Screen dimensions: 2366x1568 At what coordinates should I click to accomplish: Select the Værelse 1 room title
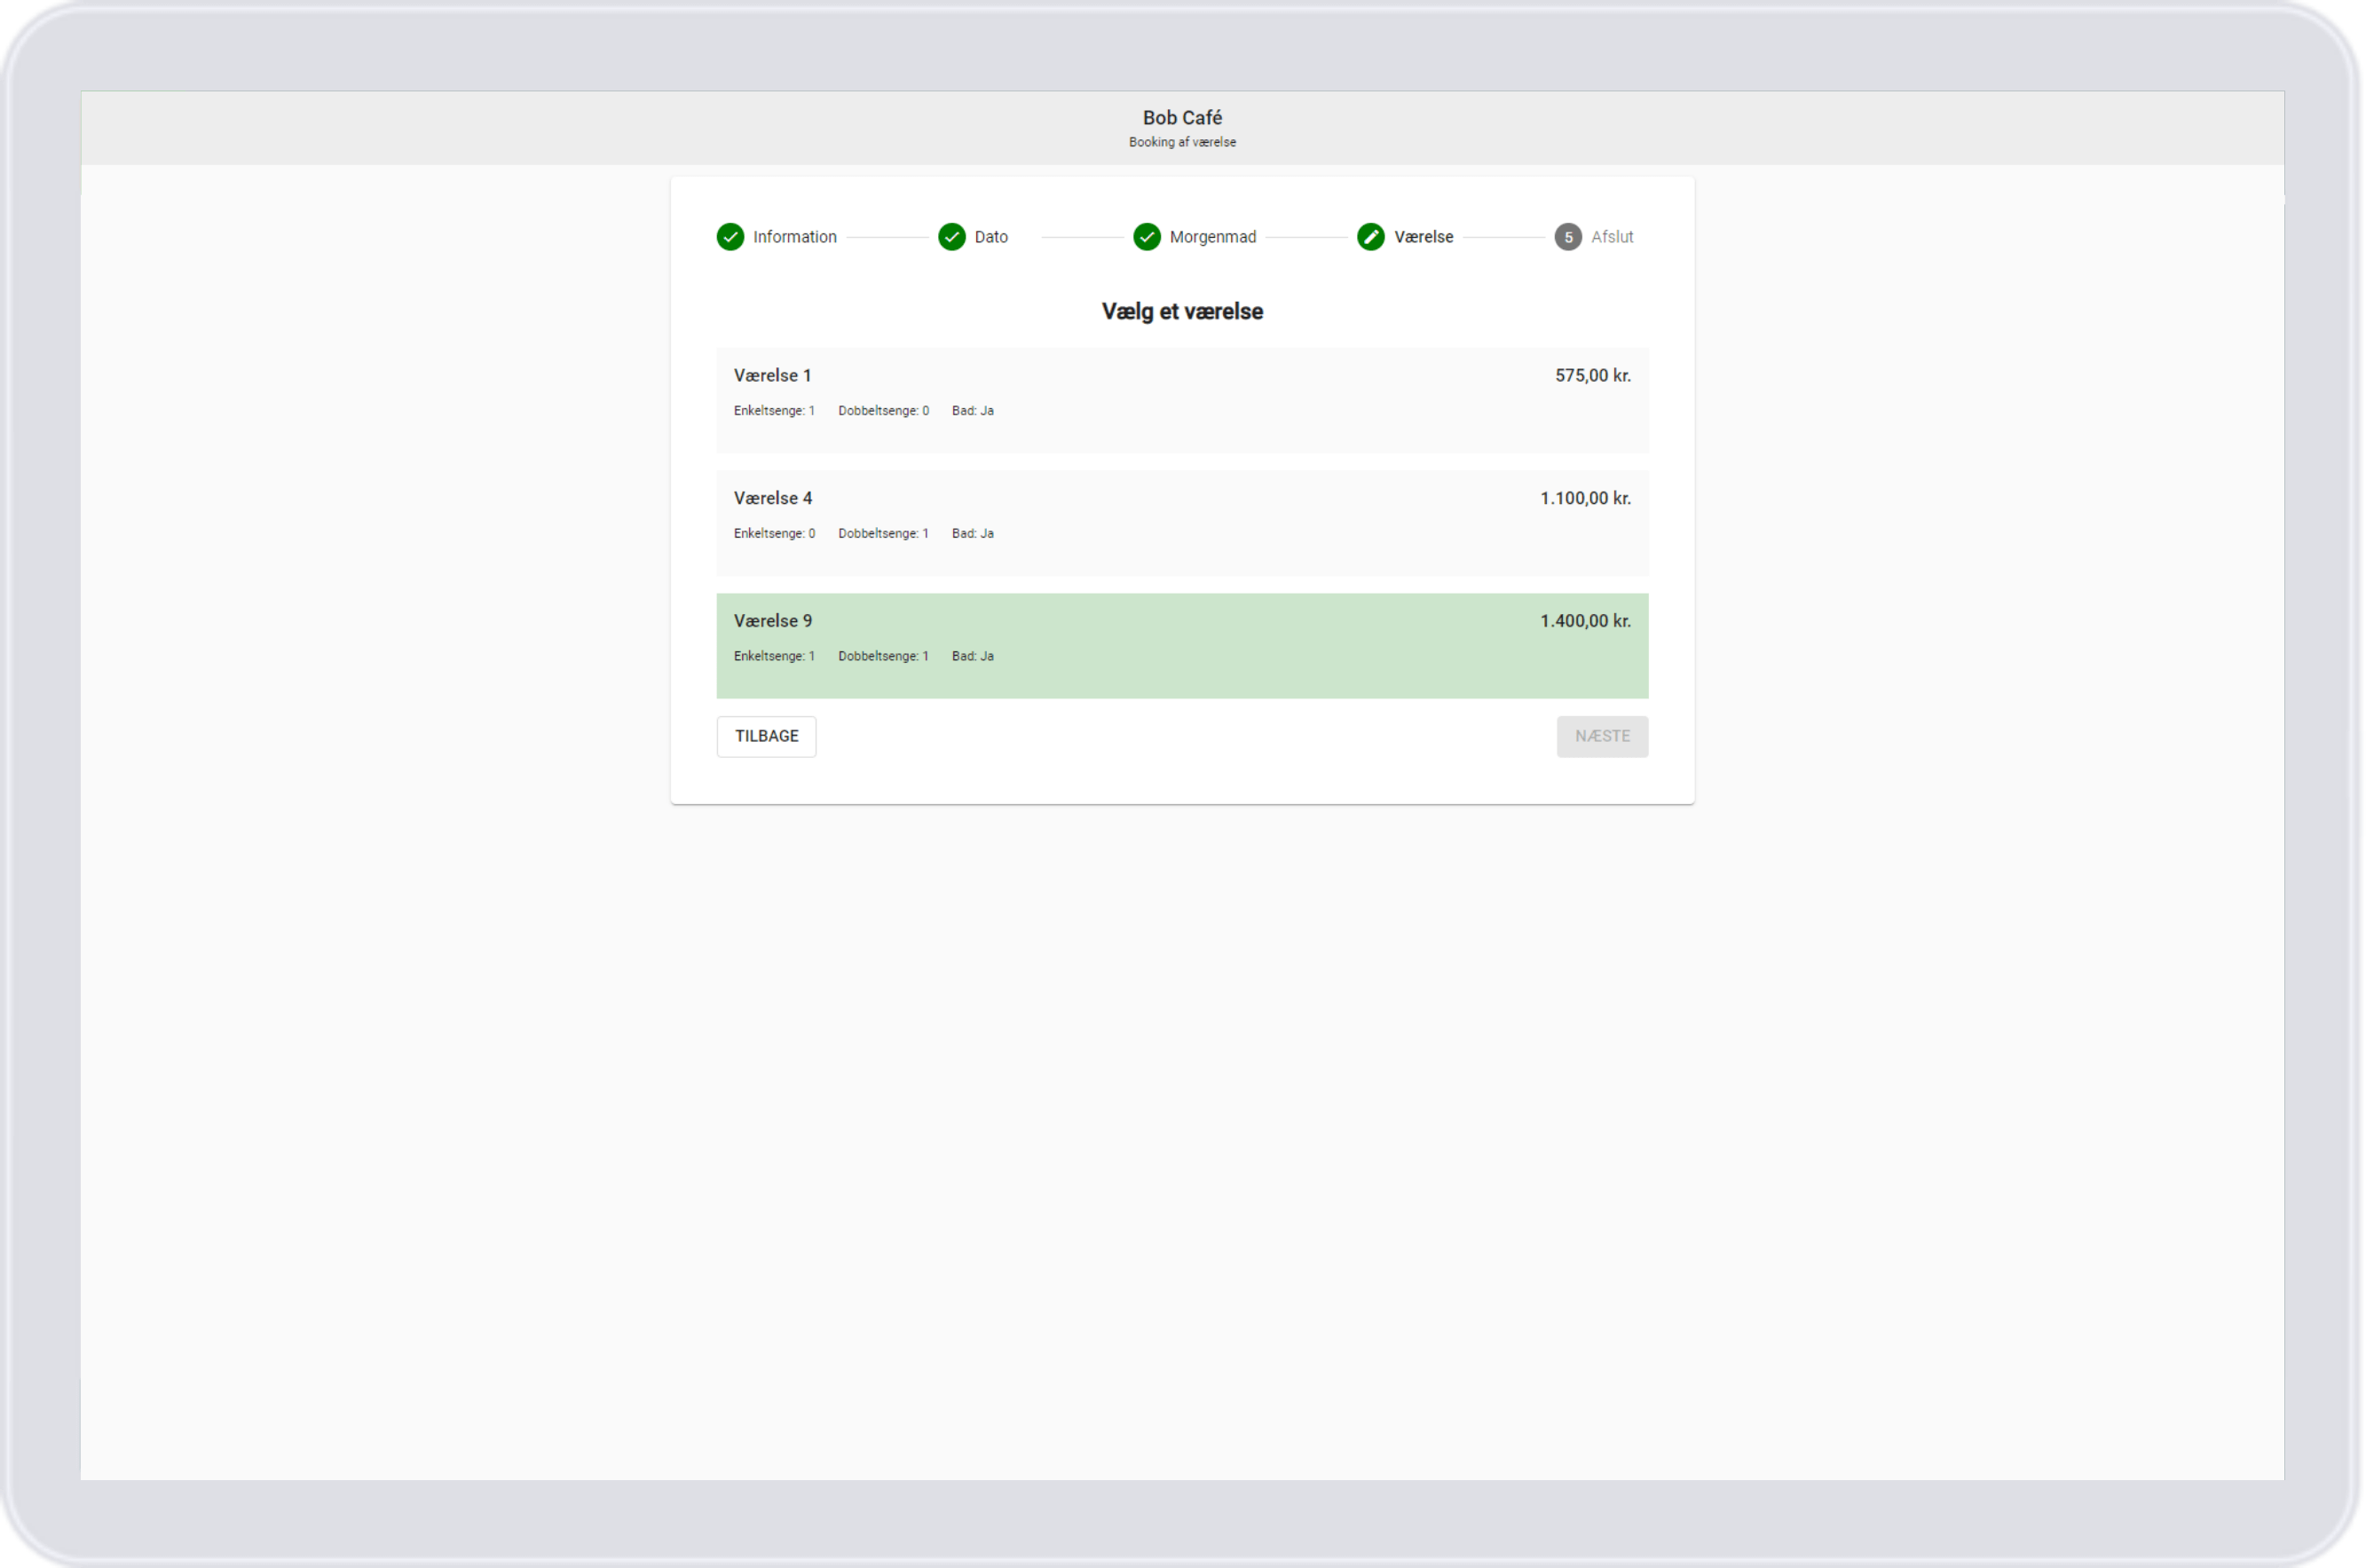(772, 376)
